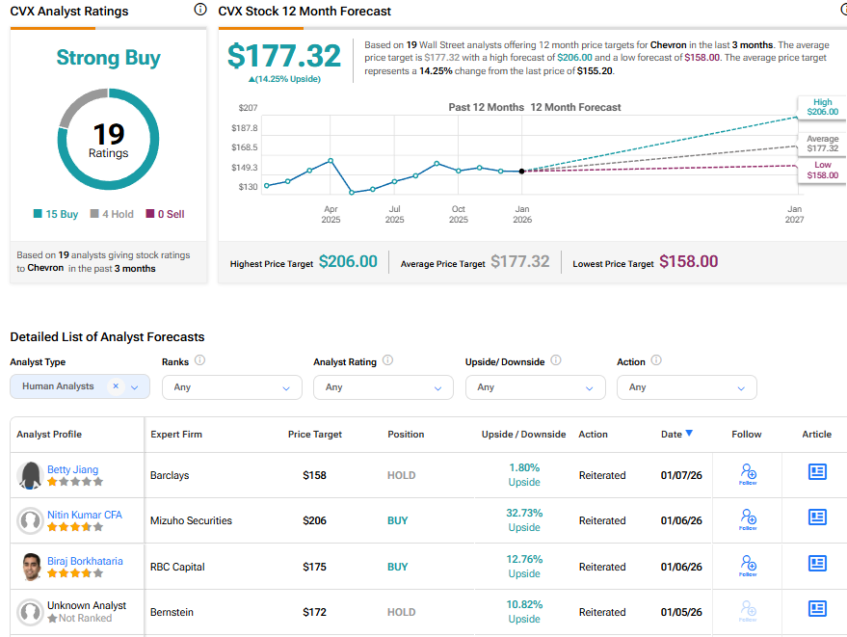847x637 pixels.
Task: Follow Nitin Kumar CFA of Mizuho
Action: pos(748,518)
